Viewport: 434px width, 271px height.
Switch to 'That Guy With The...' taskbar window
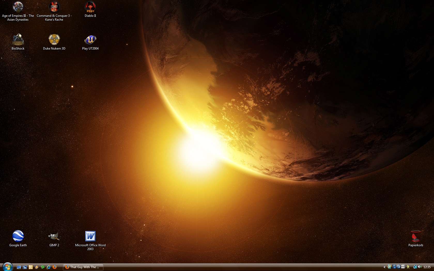[83, 267]
